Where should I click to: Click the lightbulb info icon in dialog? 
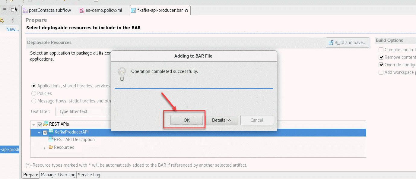point(122,74)
